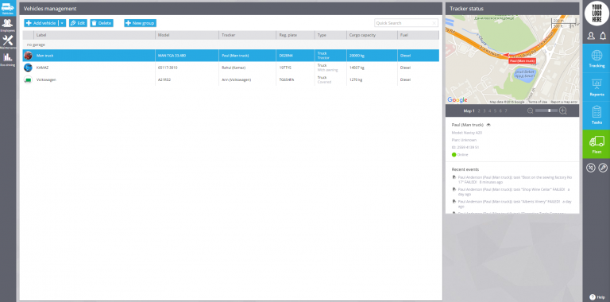Sort by the Tracker column header
This screenshot has width=610, height=302.
pyautogui.click(x=248, y=35)
